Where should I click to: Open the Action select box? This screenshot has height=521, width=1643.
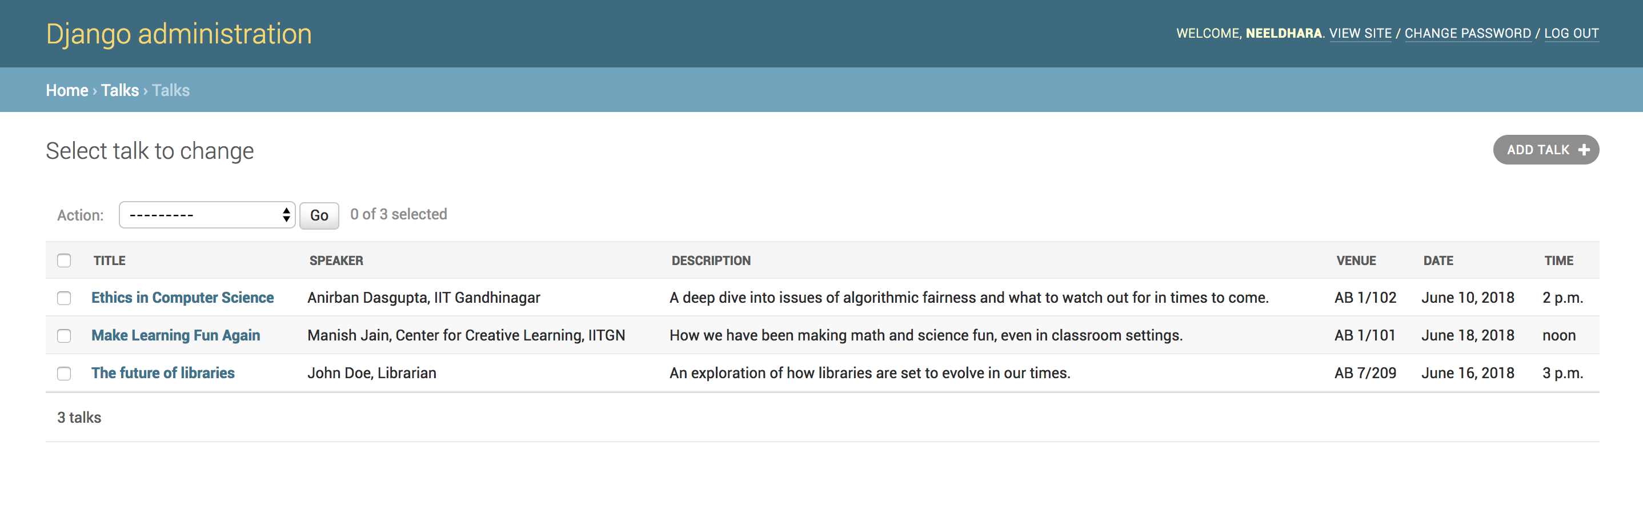pyautogui.click(x=207, y=215)
